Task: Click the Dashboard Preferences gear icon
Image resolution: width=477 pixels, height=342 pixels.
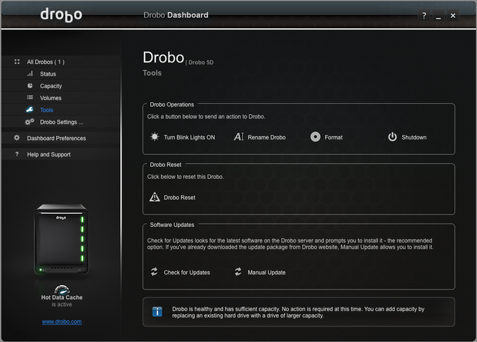Action: [x=17, y=138]
